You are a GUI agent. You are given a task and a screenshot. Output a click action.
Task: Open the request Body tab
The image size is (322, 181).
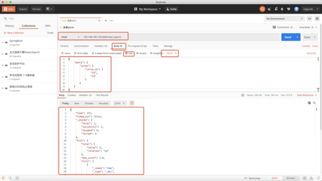pyautogui.click(x=118, y=46)
